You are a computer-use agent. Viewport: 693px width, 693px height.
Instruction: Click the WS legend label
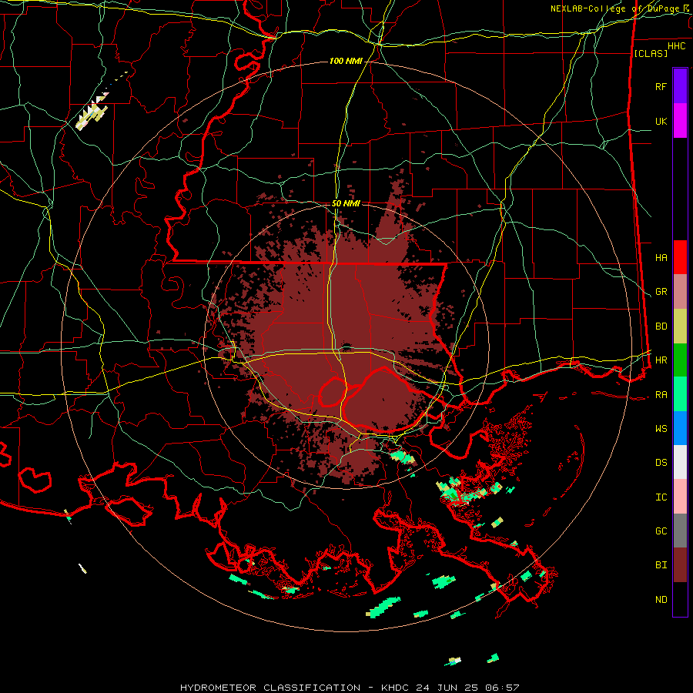point(661,429)
